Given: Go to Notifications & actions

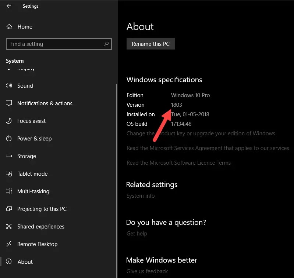Looking at the screenshot, I should coord(45,103).
